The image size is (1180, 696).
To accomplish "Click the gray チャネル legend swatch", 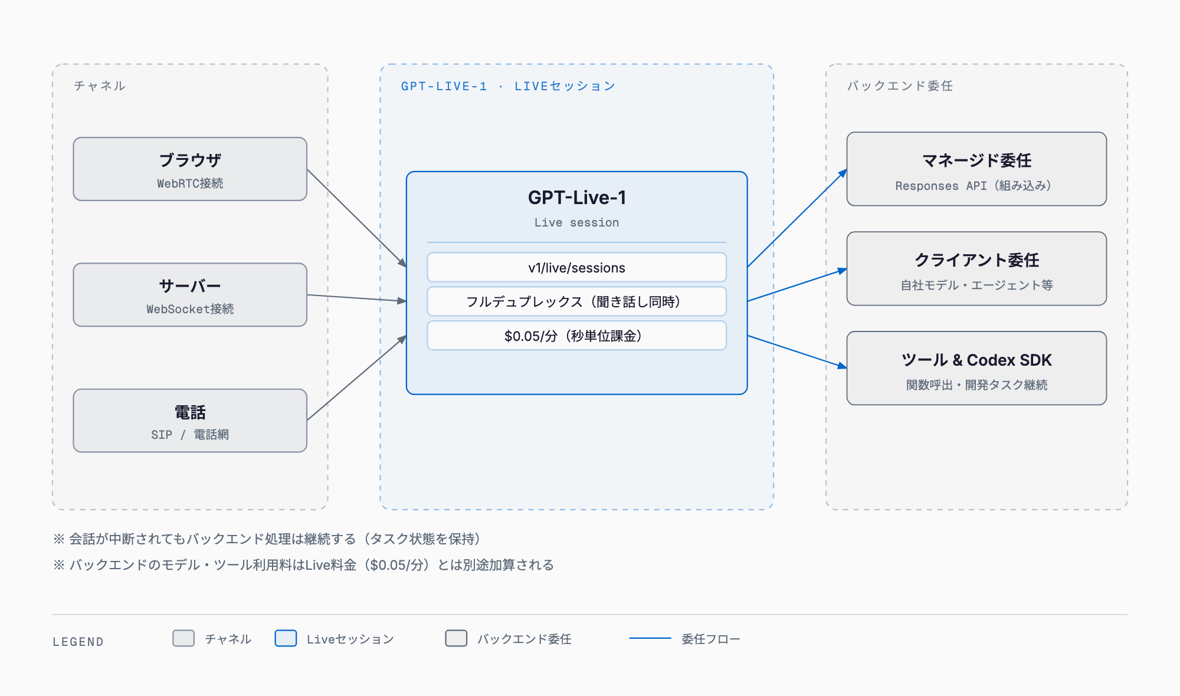I will pos(183,638).
